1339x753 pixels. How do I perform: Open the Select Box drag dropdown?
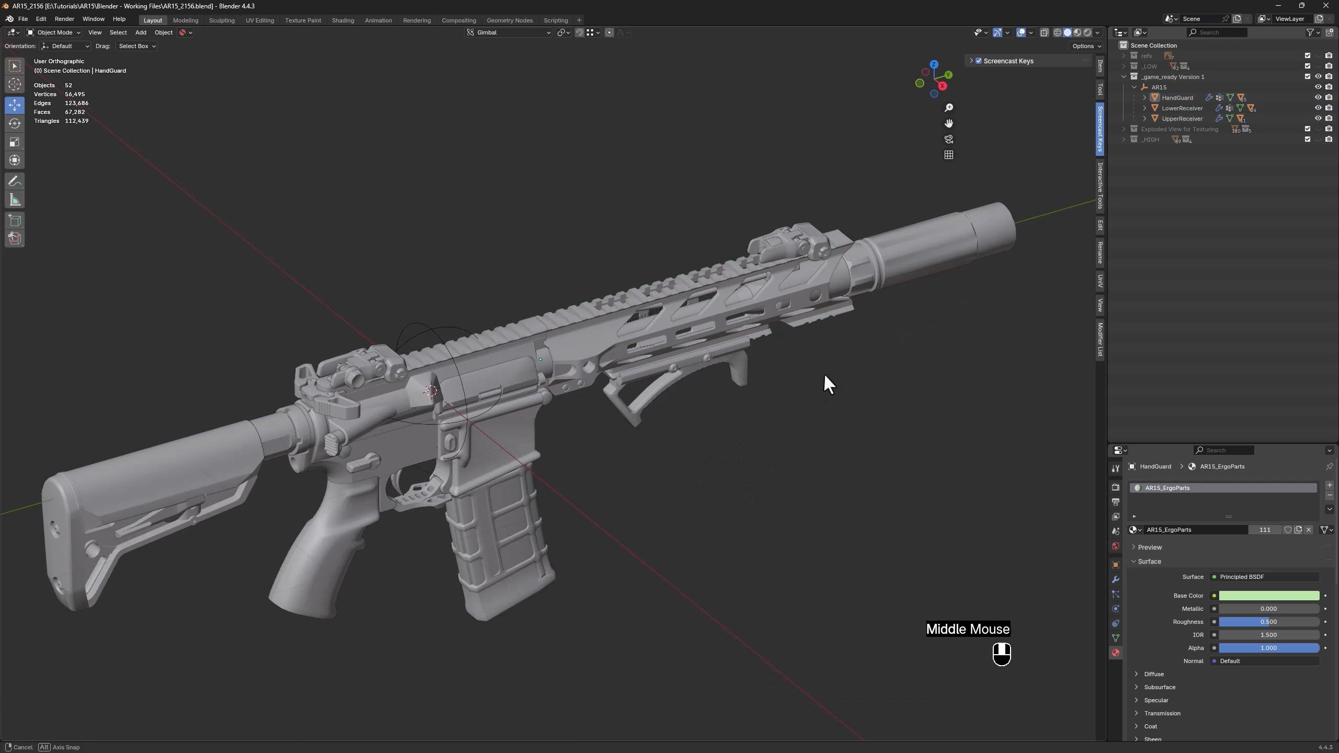tap(137, 46)
